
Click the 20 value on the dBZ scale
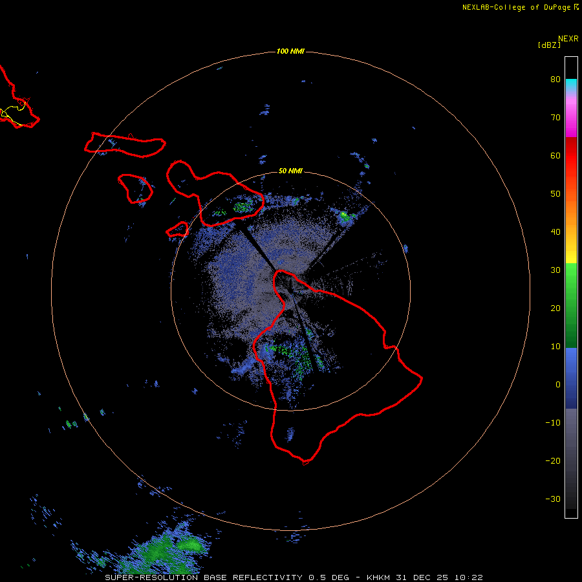(x=555, y=308)
